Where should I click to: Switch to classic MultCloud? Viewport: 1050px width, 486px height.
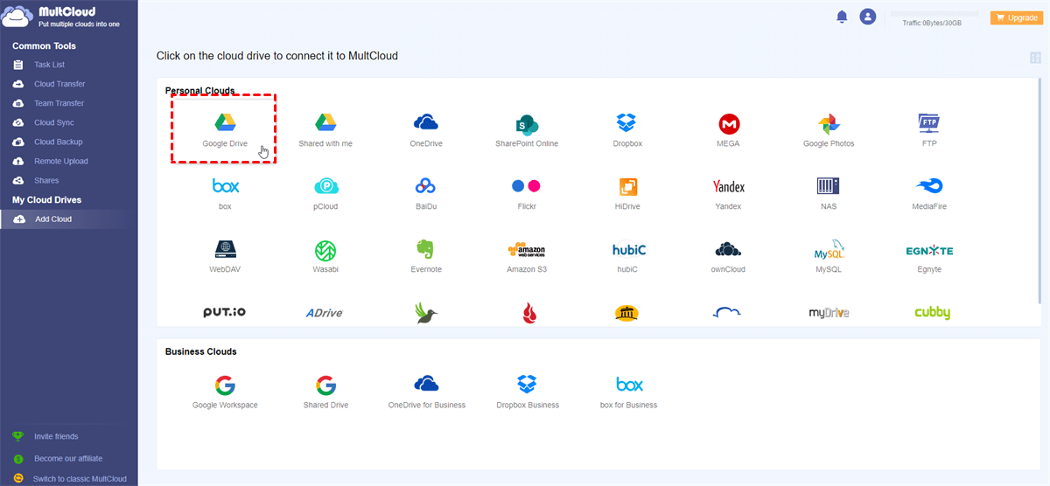point(80,479)
